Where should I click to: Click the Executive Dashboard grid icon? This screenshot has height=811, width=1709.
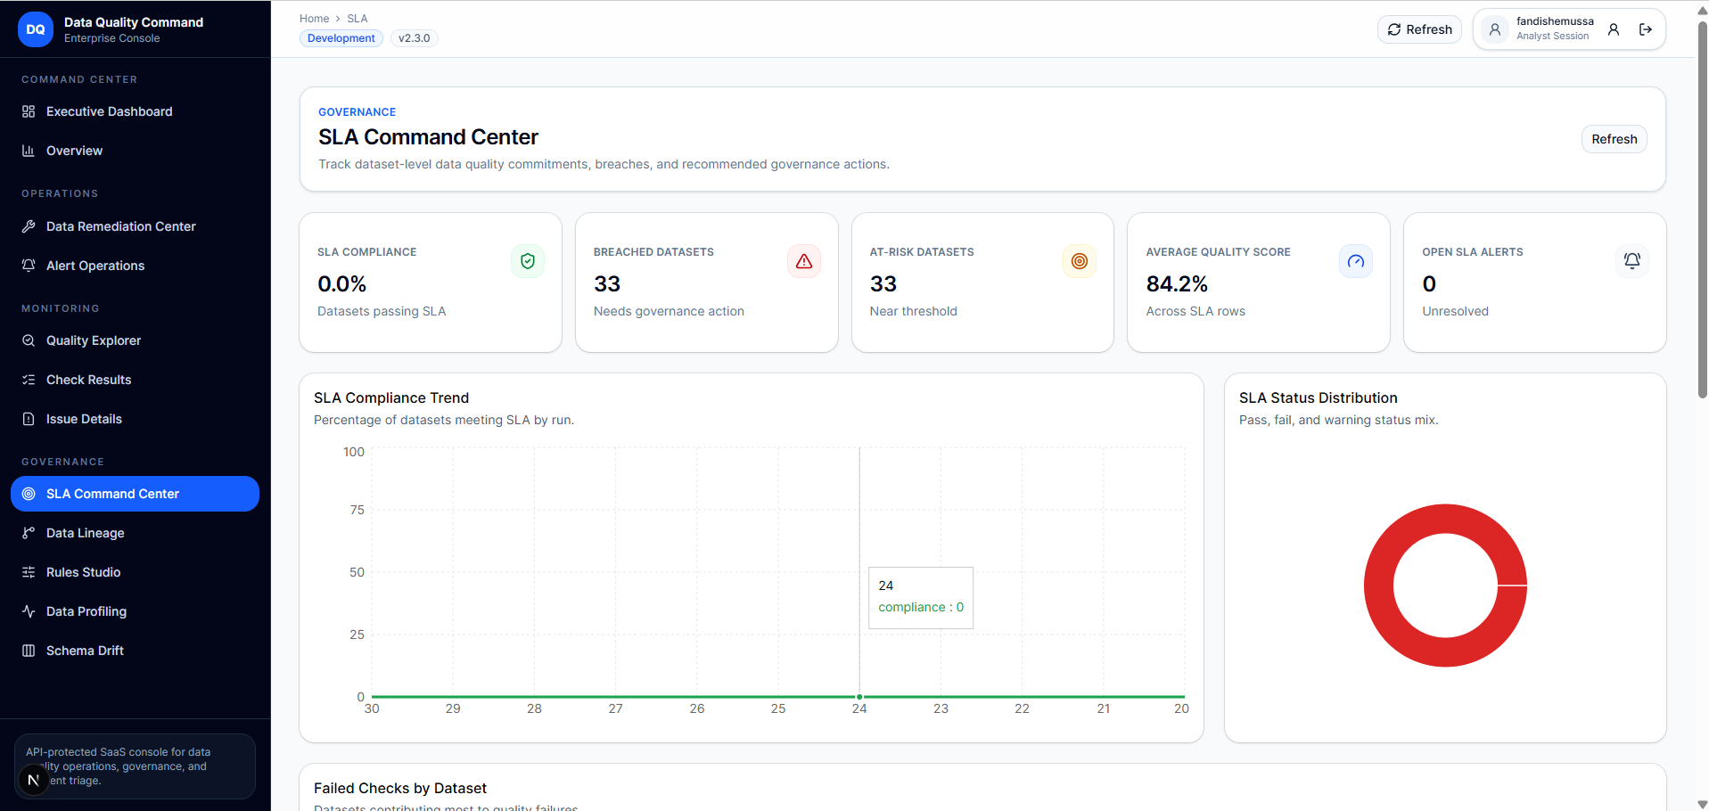tap(29, 111)
